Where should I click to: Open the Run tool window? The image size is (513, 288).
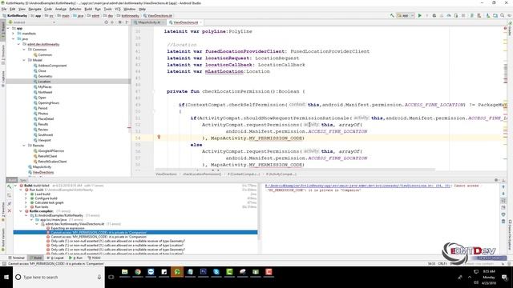[x=75, y=258]
